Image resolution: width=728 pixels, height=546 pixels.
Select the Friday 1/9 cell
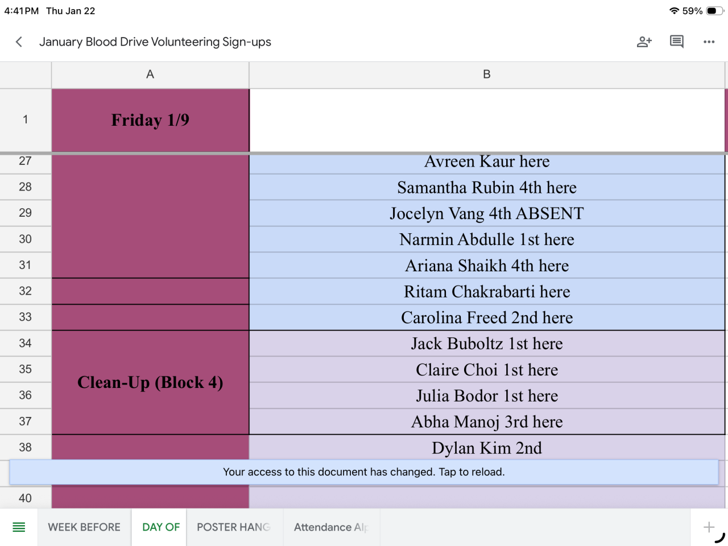coord(150,120)
